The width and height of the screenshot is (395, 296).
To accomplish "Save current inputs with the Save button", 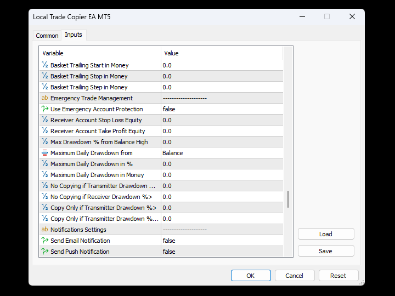I will tap(326, 251).
